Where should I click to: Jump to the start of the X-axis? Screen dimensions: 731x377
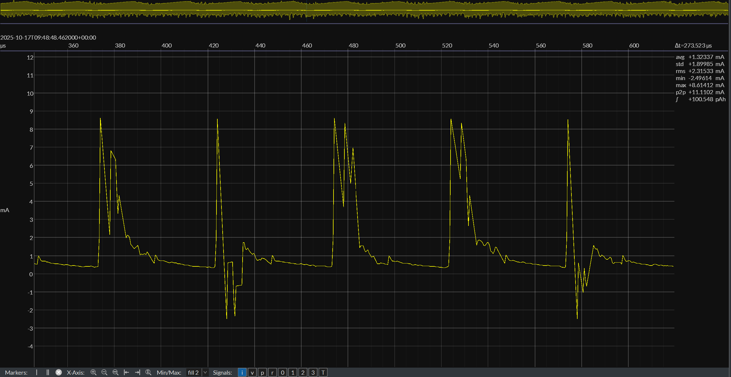coord(126,372)
